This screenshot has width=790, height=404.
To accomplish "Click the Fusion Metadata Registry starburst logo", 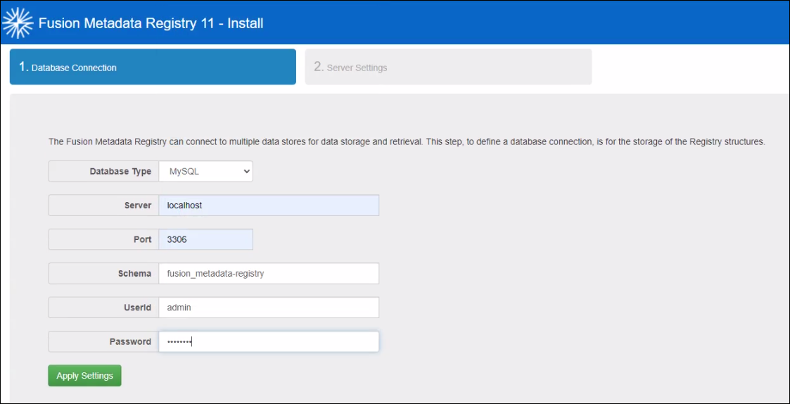I will click(x=18, y=23).
